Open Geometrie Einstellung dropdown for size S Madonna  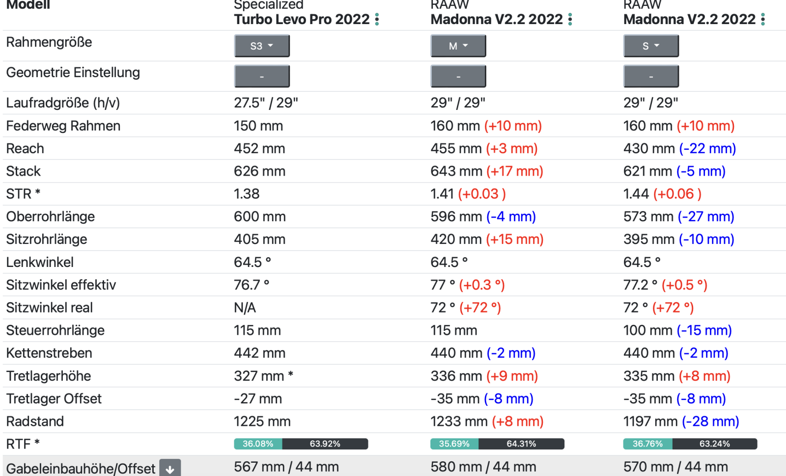[x=651, y=77]
